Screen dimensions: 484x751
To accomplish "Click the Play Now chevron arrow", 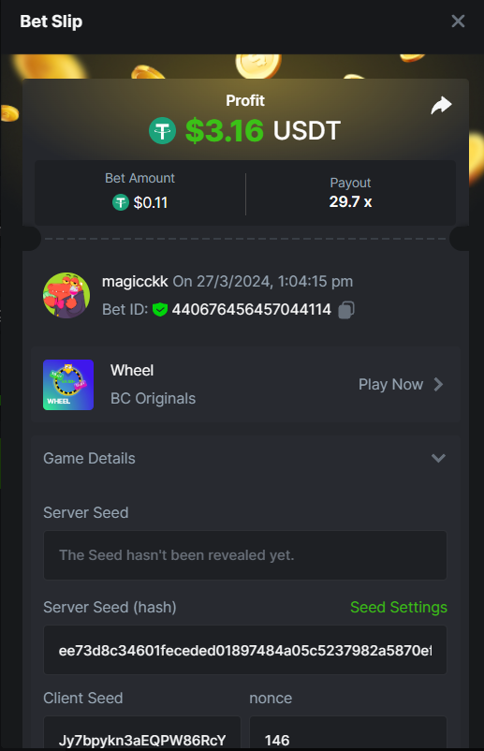I will click(x=438, y=384).
